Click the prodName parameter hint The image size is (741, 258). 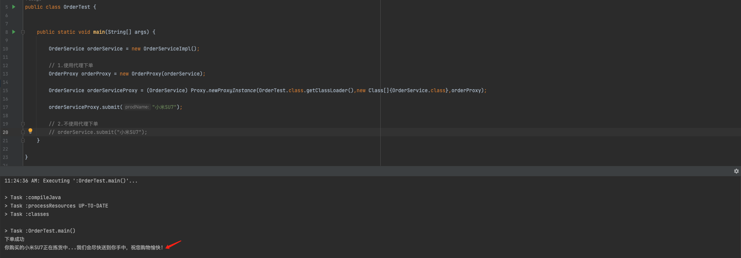pyautogui.click(x=137, y=107)
